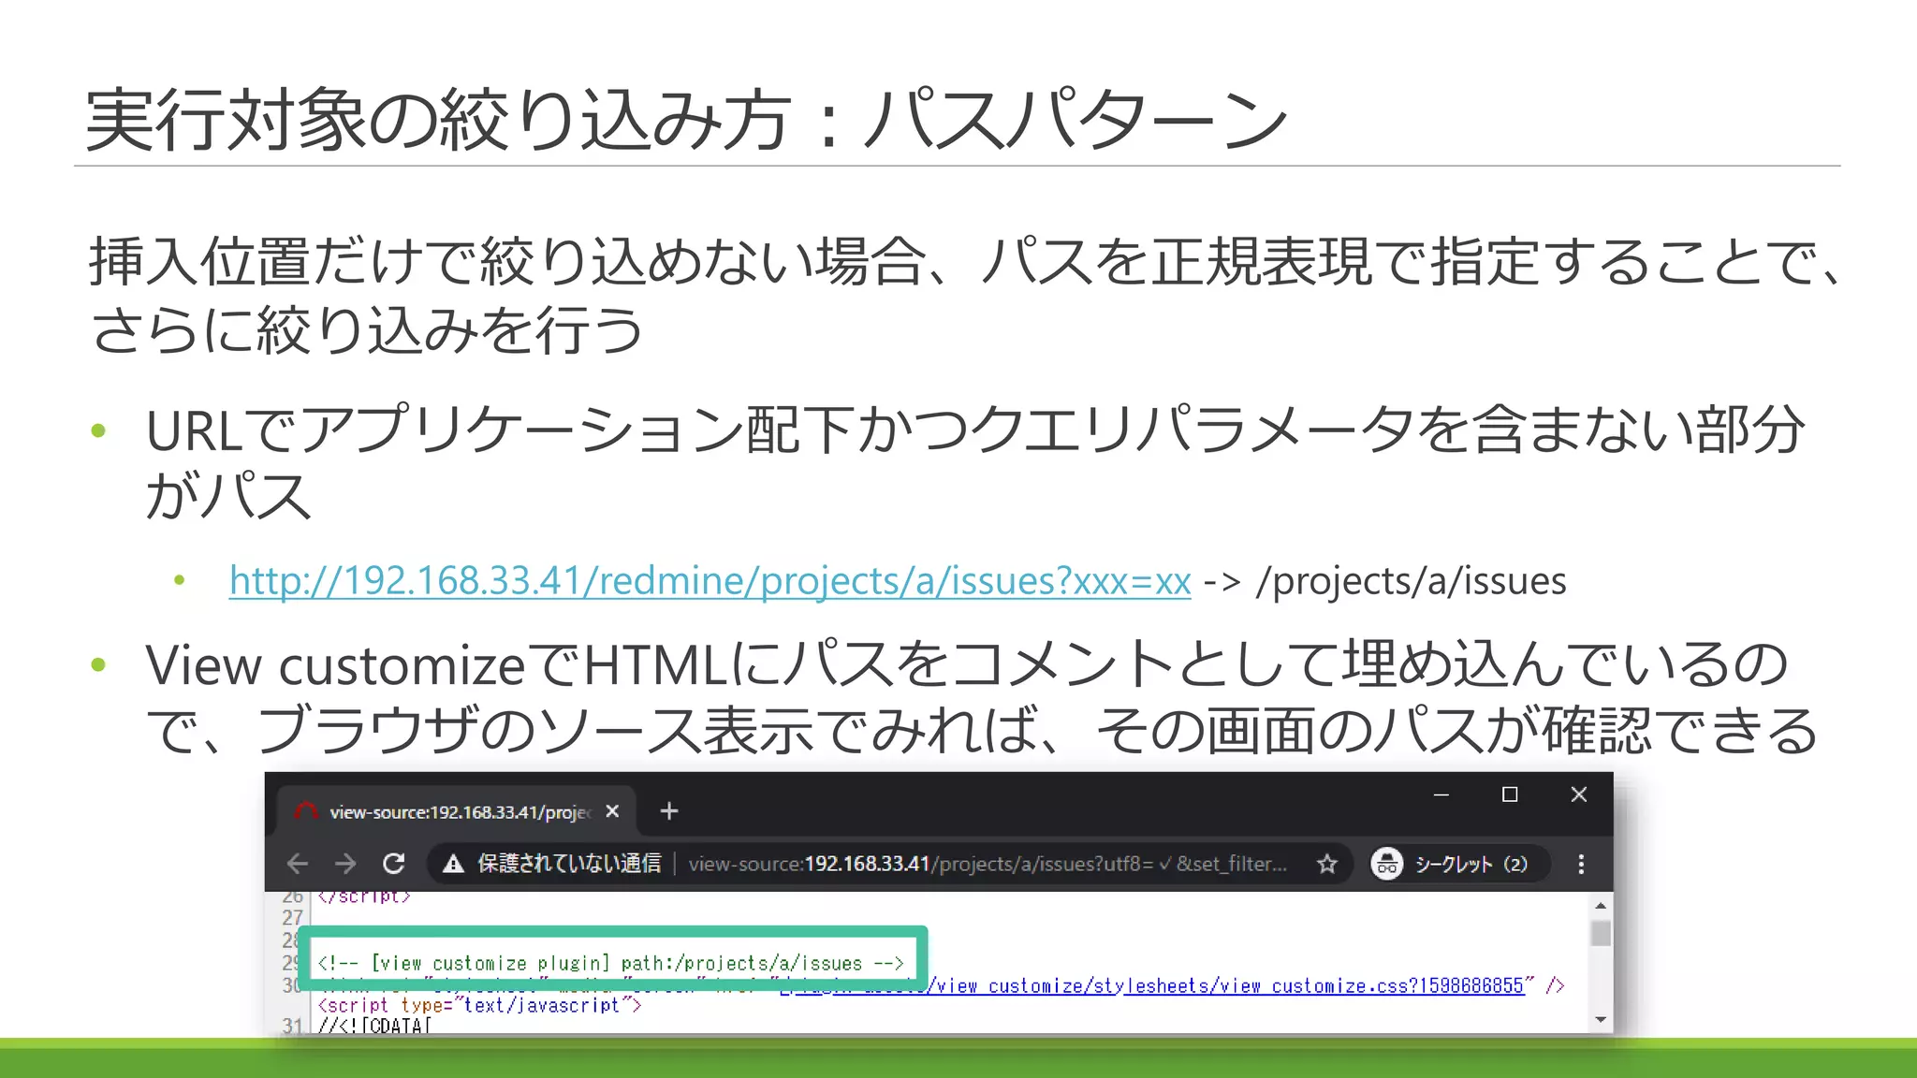The image size is (1917, 1078).
Task: Open a new browser tab
Action: click(668, 811)
